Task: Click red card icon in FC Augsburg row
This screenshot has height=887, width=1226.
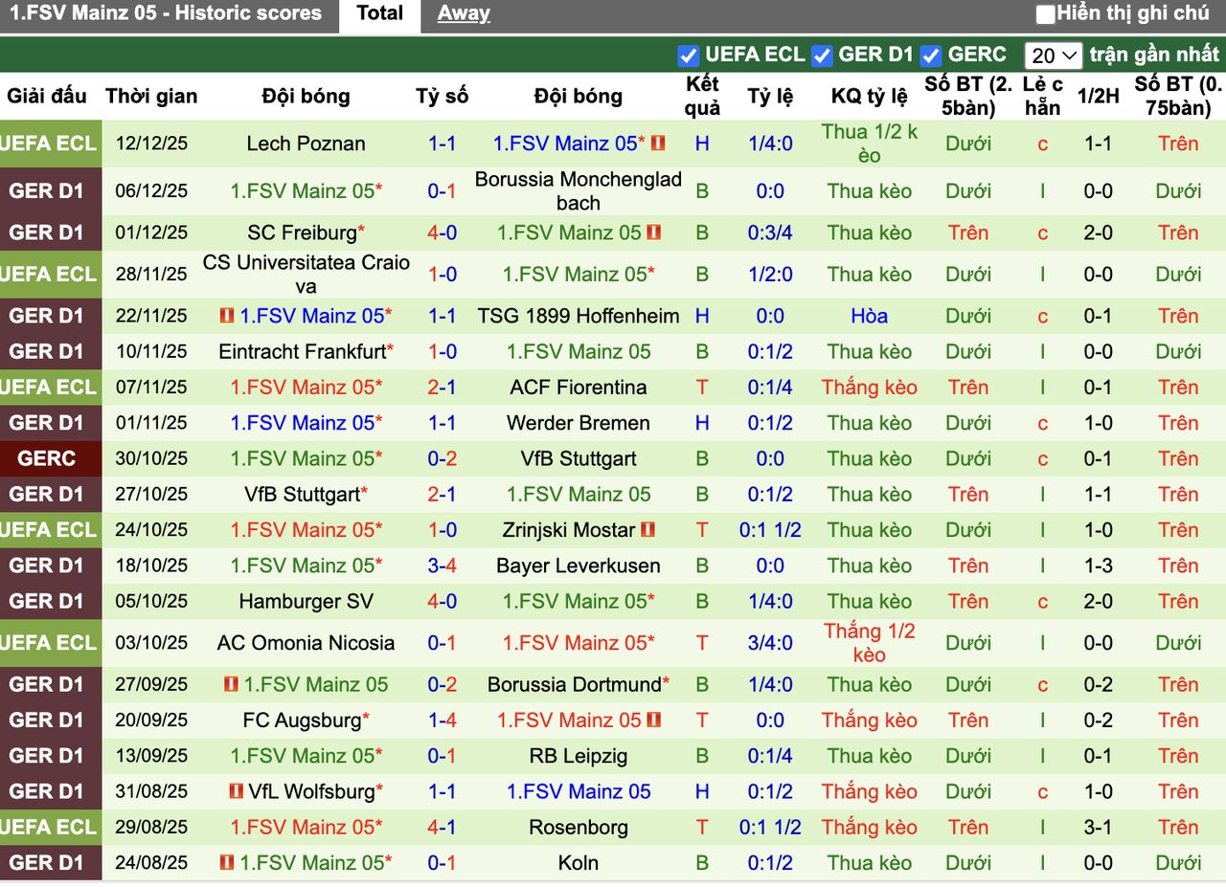Action: pos(654,721)
